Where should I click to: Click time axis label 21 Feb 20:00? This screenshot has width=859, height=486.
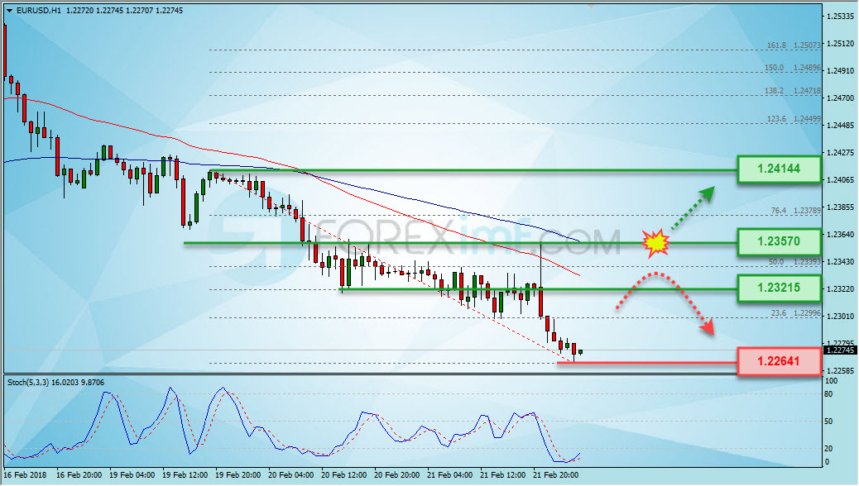(x=555, y=475)
